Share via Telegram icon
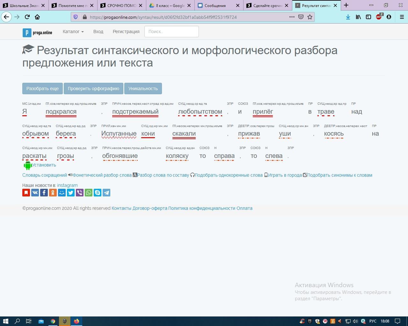 (106, 193)
